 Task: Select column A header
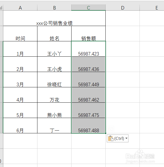[x=20, y=8]
